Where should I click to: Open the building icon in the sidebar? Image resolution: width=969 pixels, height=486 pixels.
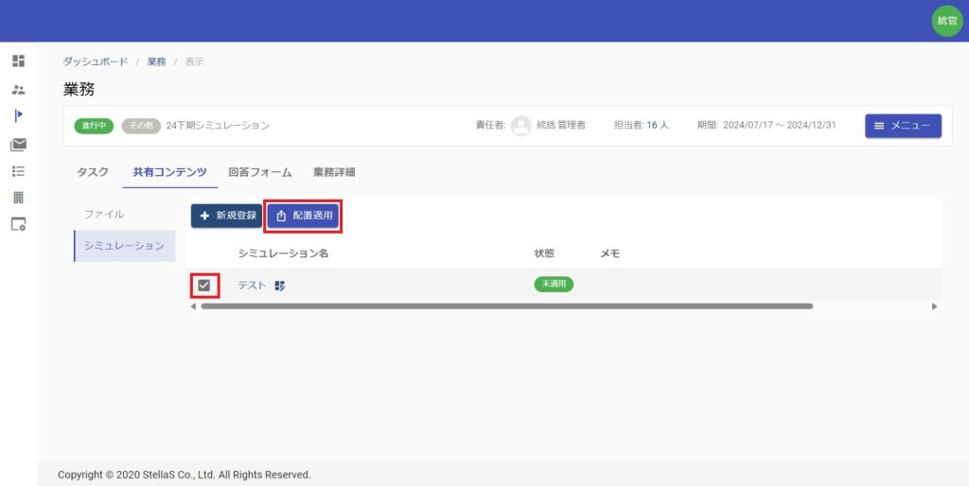coord(18,198)
